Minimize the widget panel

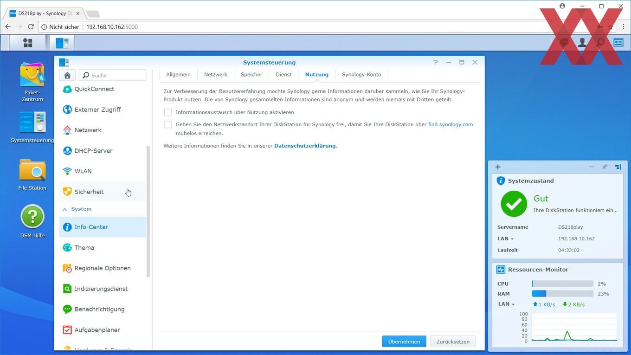[x=592, y=167]
